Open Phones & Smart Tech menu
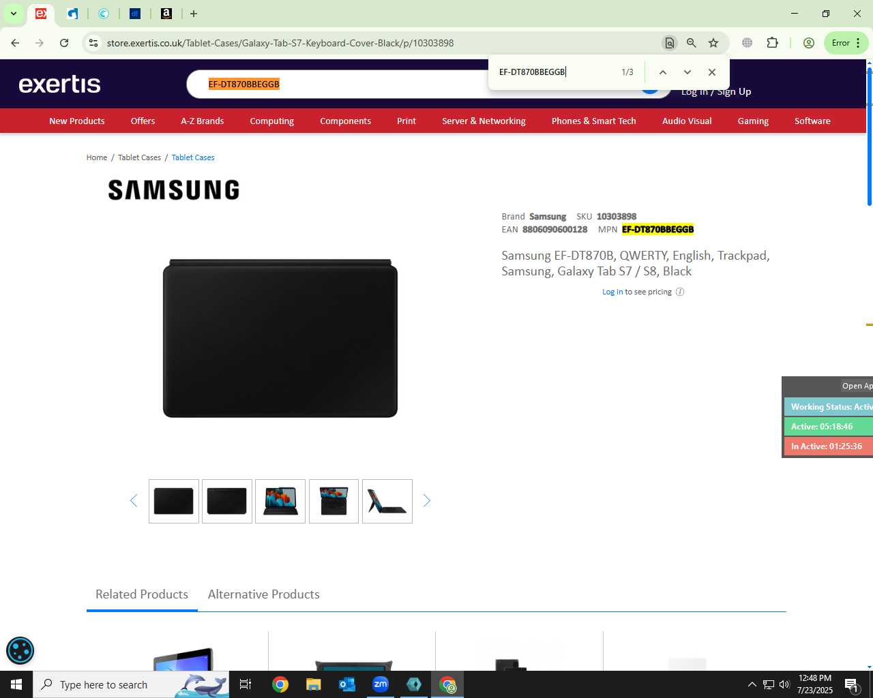873x698 pixels. point(593,121)
